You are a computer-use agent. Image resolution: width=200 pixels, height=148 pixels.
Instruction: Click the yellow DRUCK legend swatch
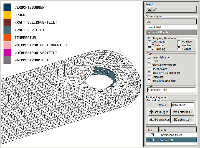click(7, 15)
